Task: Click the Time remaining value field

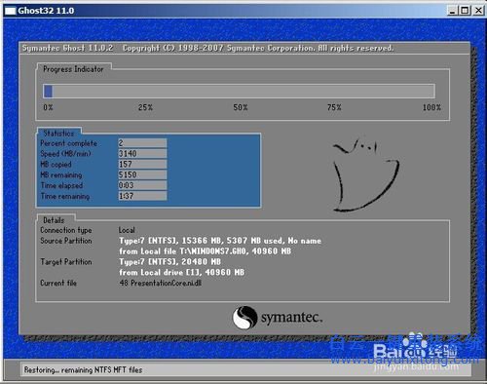Action: pos(142,196)
